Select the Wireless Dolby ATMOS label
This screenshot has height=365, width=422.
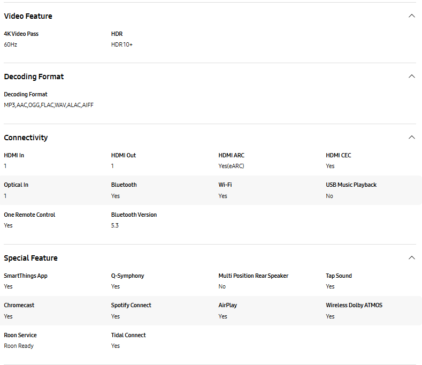[354, 305]
